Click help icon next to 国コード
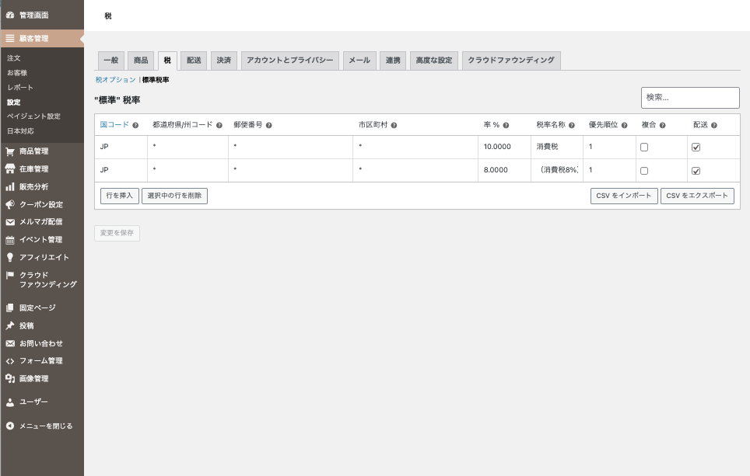The image size is (750, 476). (x=135, y=125)
